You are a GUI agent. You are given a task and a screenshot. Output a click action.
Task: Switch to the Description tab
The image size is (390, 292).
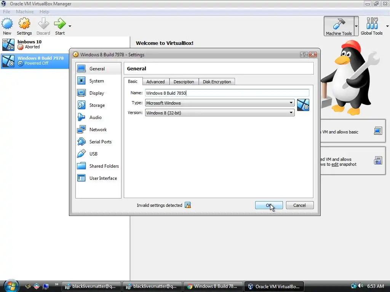[184, 82]
